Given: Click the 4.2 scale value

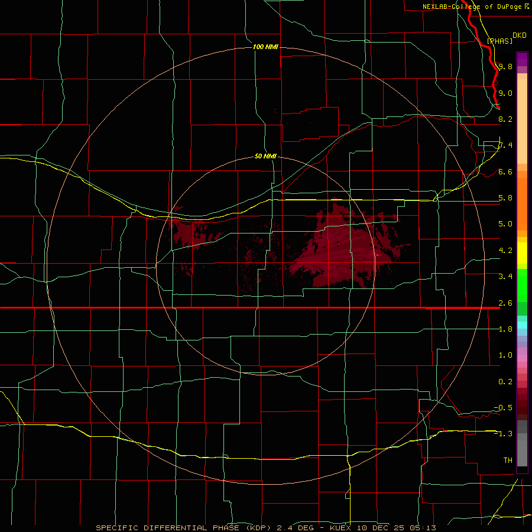Looking at the screenshot, I should pos(505,251).
